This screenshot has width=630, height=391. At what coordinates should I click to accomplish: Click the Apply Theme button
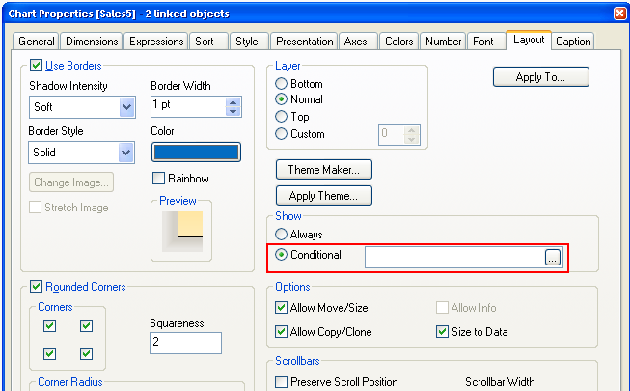click(324, 196)
